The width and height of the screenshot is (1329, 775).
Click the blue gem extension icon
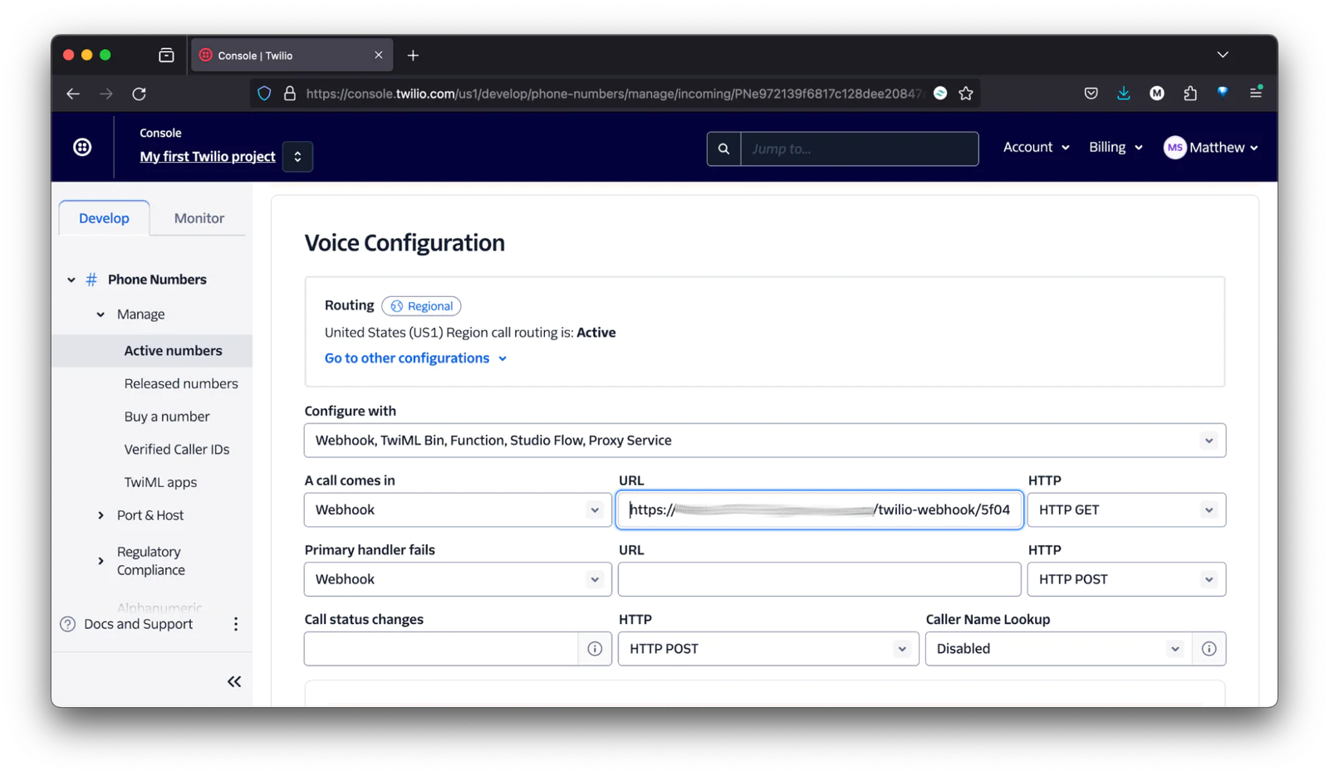tap(1223, 93)
